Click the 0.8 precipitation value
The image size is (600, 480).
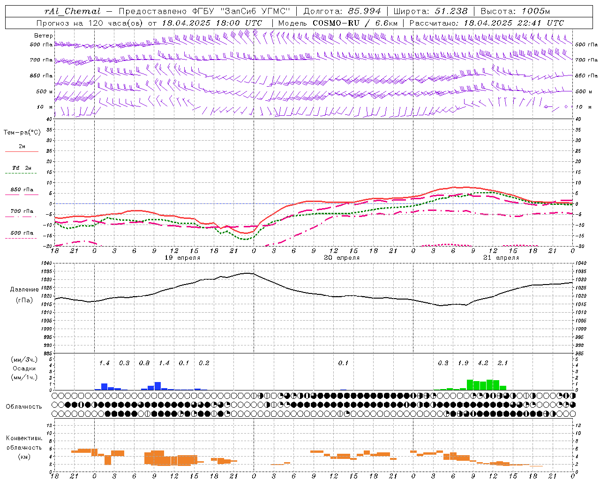point(144,363)
